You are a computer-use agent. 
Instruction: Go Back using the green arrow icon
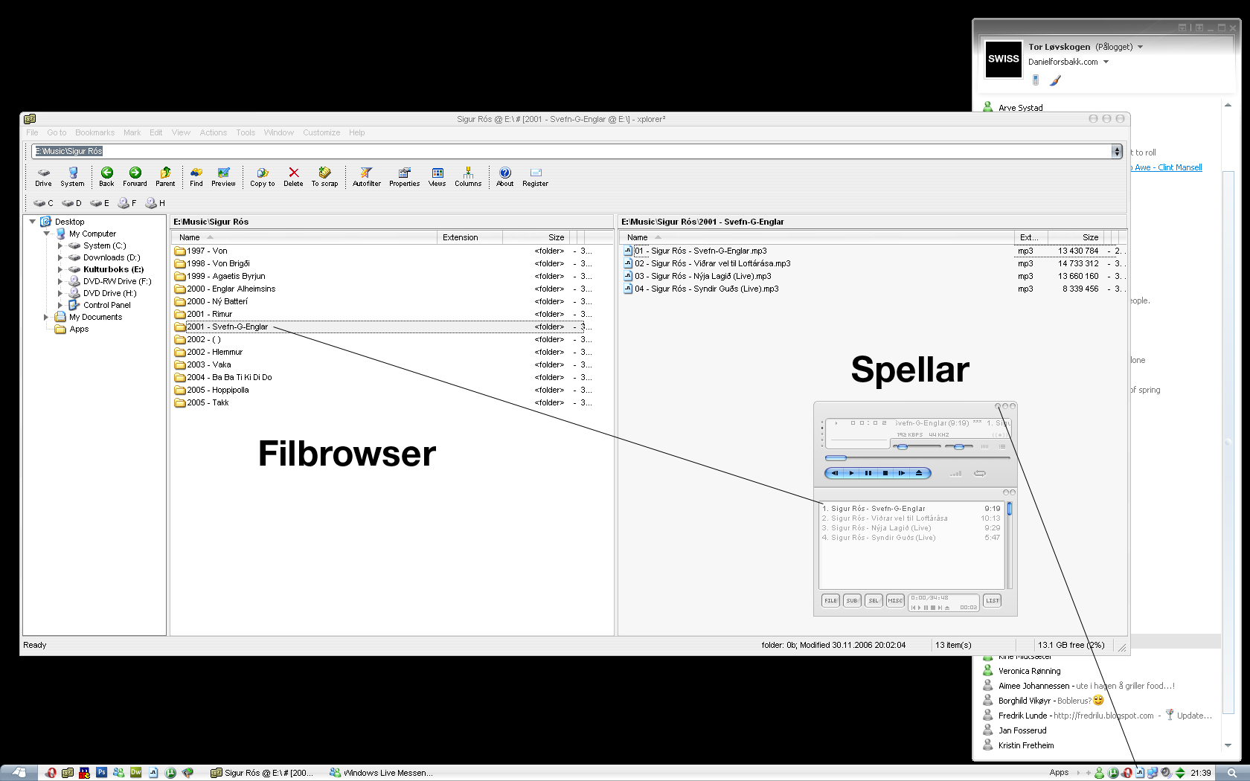coord(106,177)
